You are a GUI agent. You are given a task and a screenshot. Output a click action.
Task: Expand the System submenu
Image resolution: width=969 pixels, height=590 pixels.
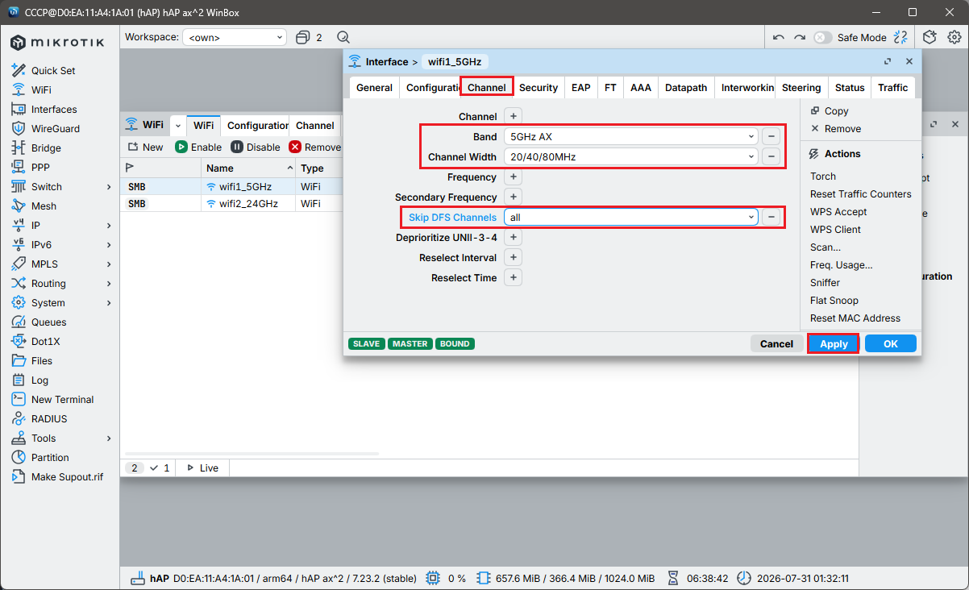click(109, 302)
